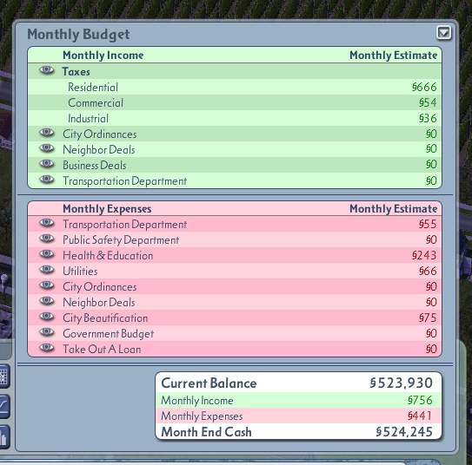Click Health & Education label
This screenshot has width=472, height=465.
(x=108, y=256)
